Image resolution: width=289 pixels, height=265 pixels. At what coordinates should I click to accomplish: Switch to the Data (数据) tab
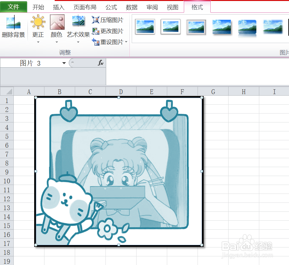(x=132, y=7)
